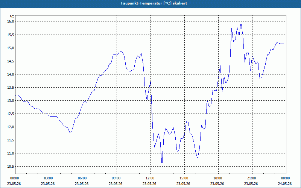Select the 12,0 y-axis label
This screenshot has width=301, height=188.
pos(11,127)
